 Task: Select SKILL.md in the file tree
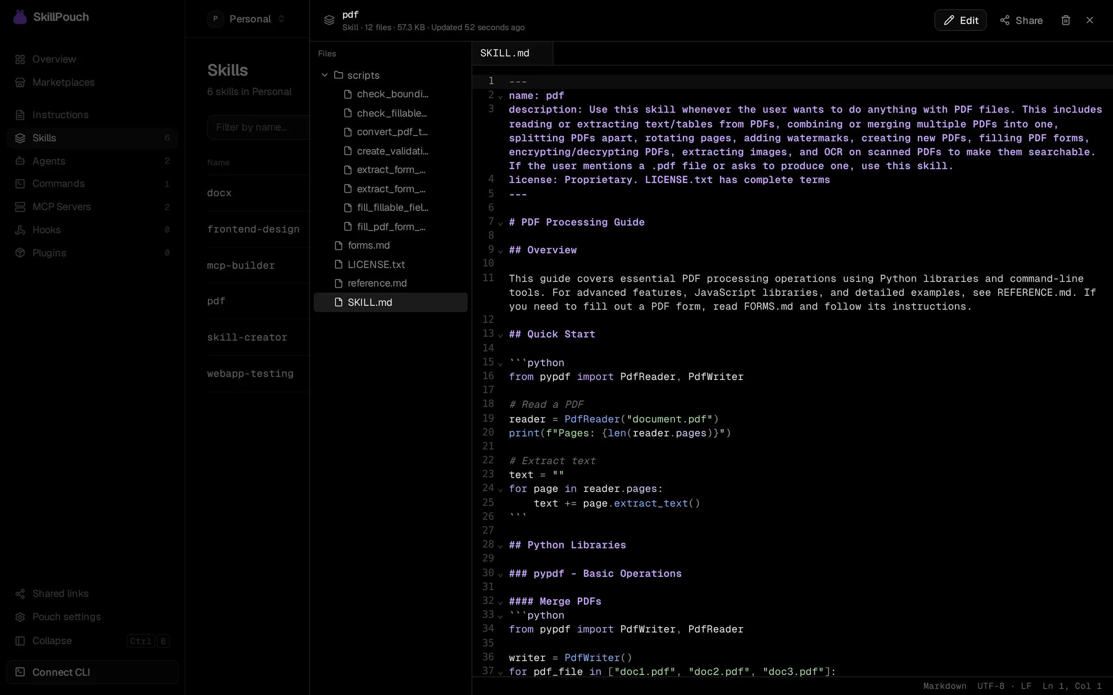point(390,302)
